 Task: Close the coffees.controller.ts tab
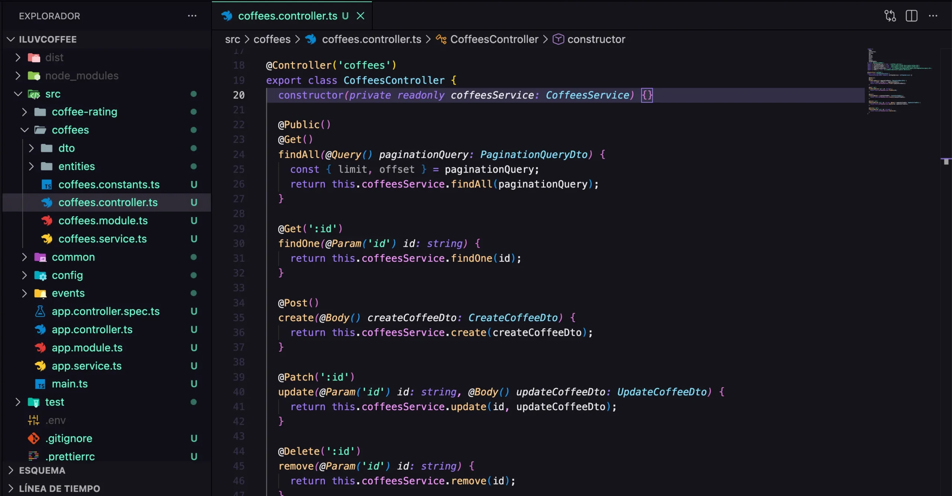click(360, 16)
